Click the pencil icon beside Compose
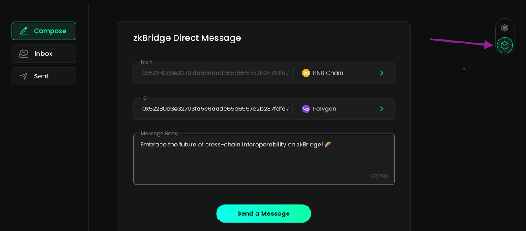 (24, 31)
